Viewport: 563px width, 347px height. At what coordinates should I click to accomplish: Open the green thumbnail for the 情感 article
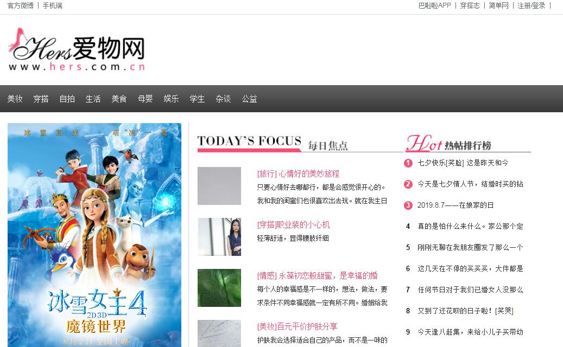[219, 288]
